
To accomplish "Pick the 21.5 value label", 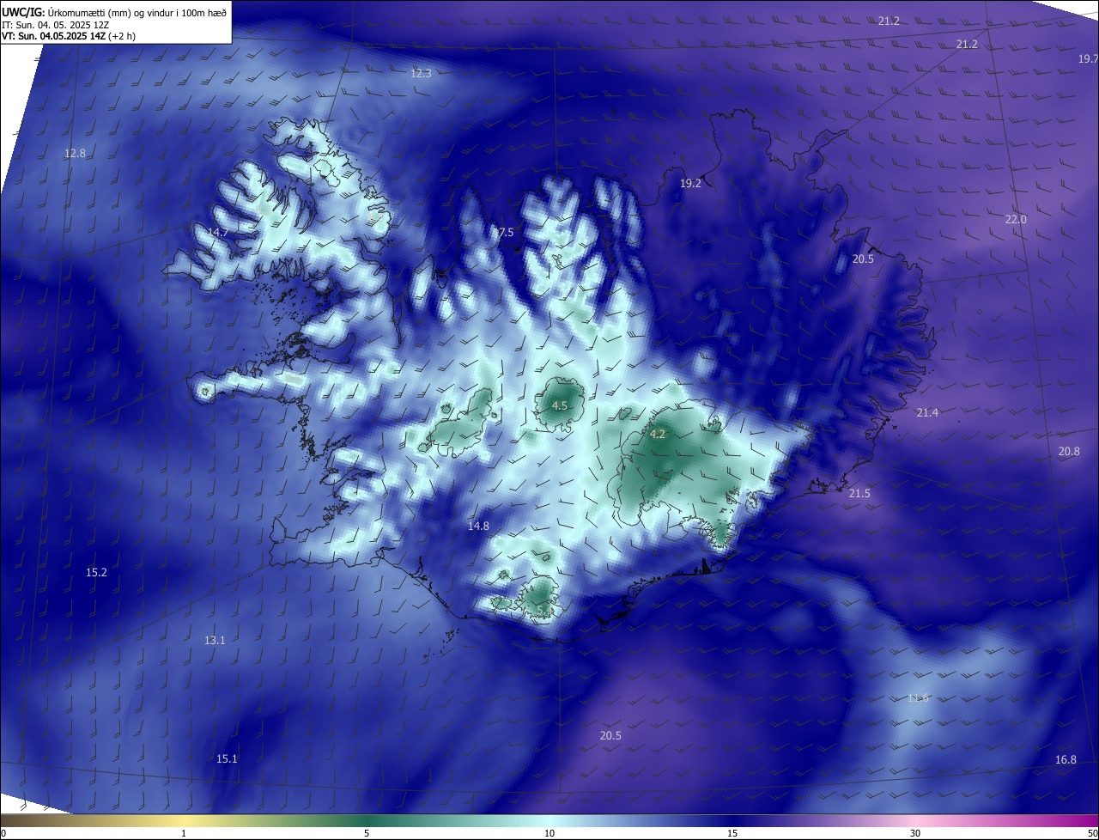I will [859, 494].
